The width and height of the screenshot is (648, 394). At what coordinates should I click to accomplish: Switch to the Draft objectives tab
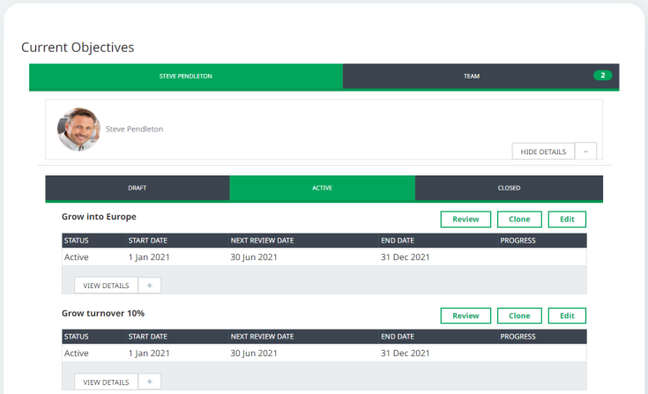click(138, 188)
